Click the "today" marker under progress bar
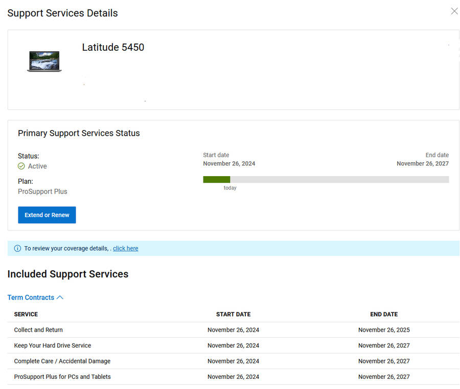The image size is (460, 389). [x=230, y=188]
